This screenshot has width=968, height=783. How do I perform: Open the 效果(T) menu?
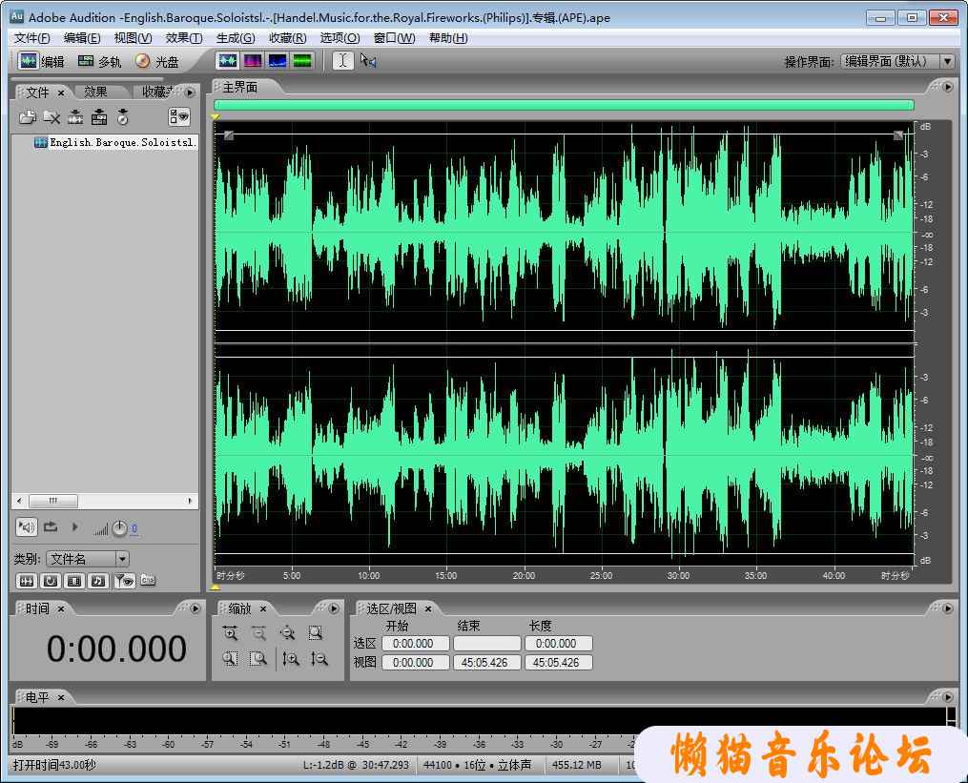point(184,38)
